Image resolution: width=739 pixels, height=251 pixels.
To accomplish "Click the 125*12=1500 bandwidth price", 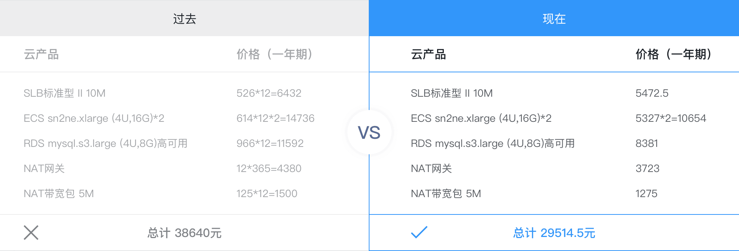I will click(x=267, y=193).
